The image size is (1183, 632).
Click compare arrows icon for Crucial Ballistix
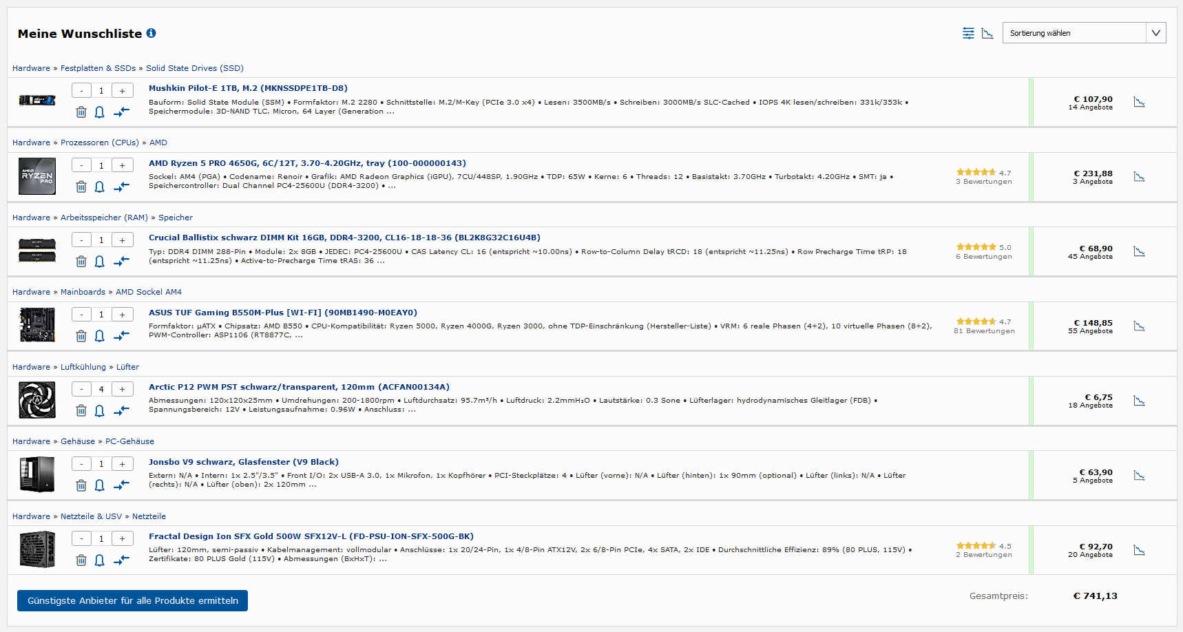(121, 261)
